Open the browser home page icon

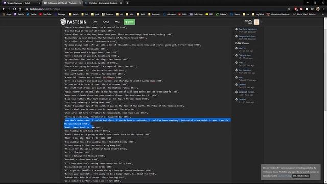click(x=20, y=9)
